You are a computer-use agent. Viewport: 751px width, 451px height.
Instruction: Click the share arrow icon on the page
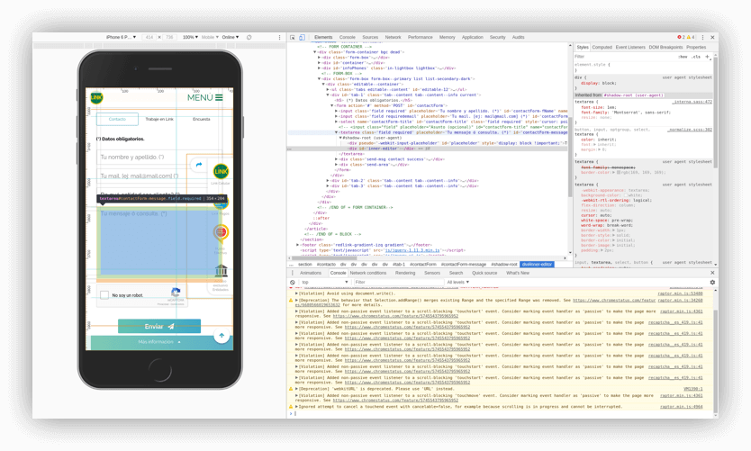[x=199, y=164]
